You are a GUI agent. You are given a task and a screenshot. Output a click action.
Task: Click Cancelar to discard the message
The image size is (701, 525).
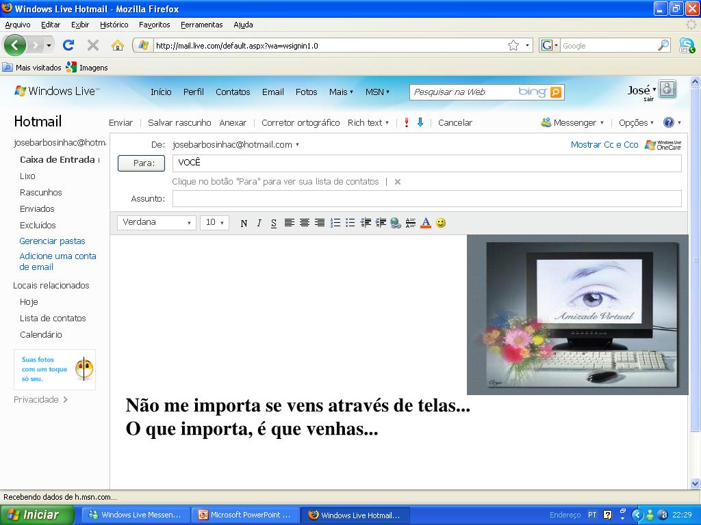455,122
